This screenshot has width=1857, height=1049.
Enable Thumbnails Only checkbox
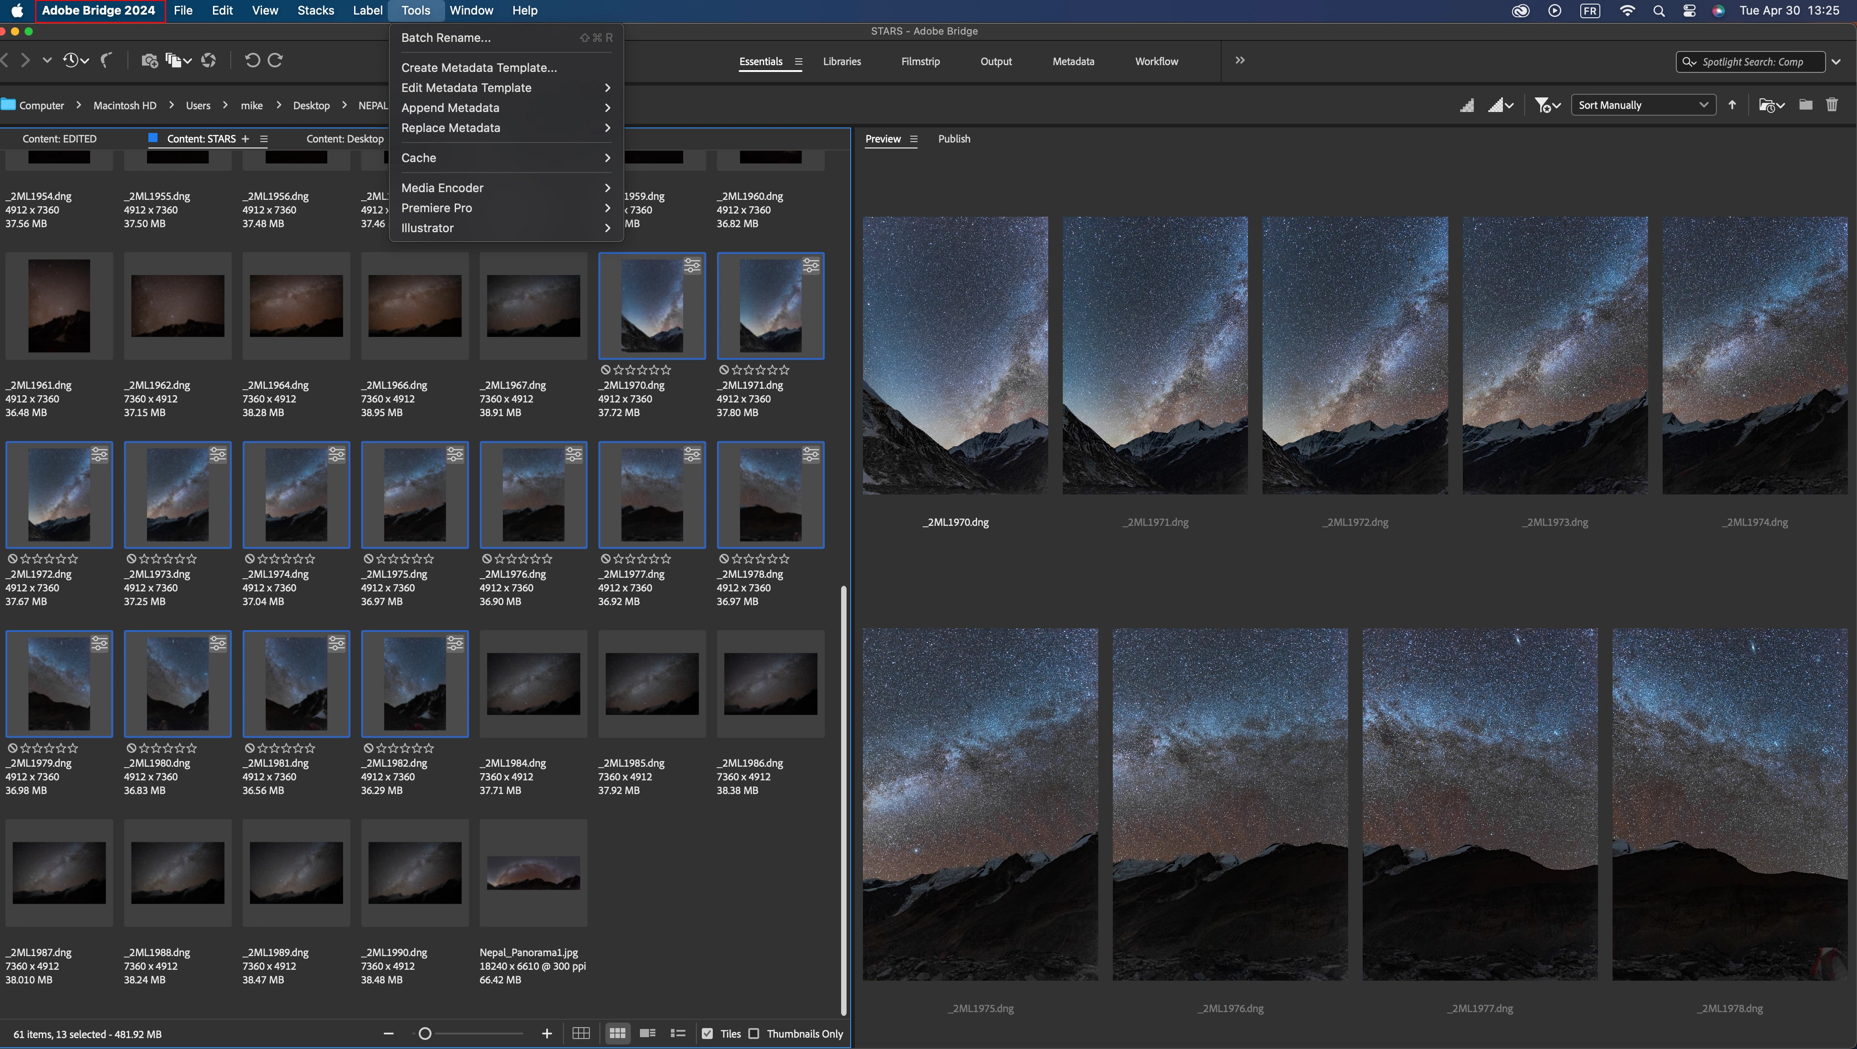(x=754, y=1033)
